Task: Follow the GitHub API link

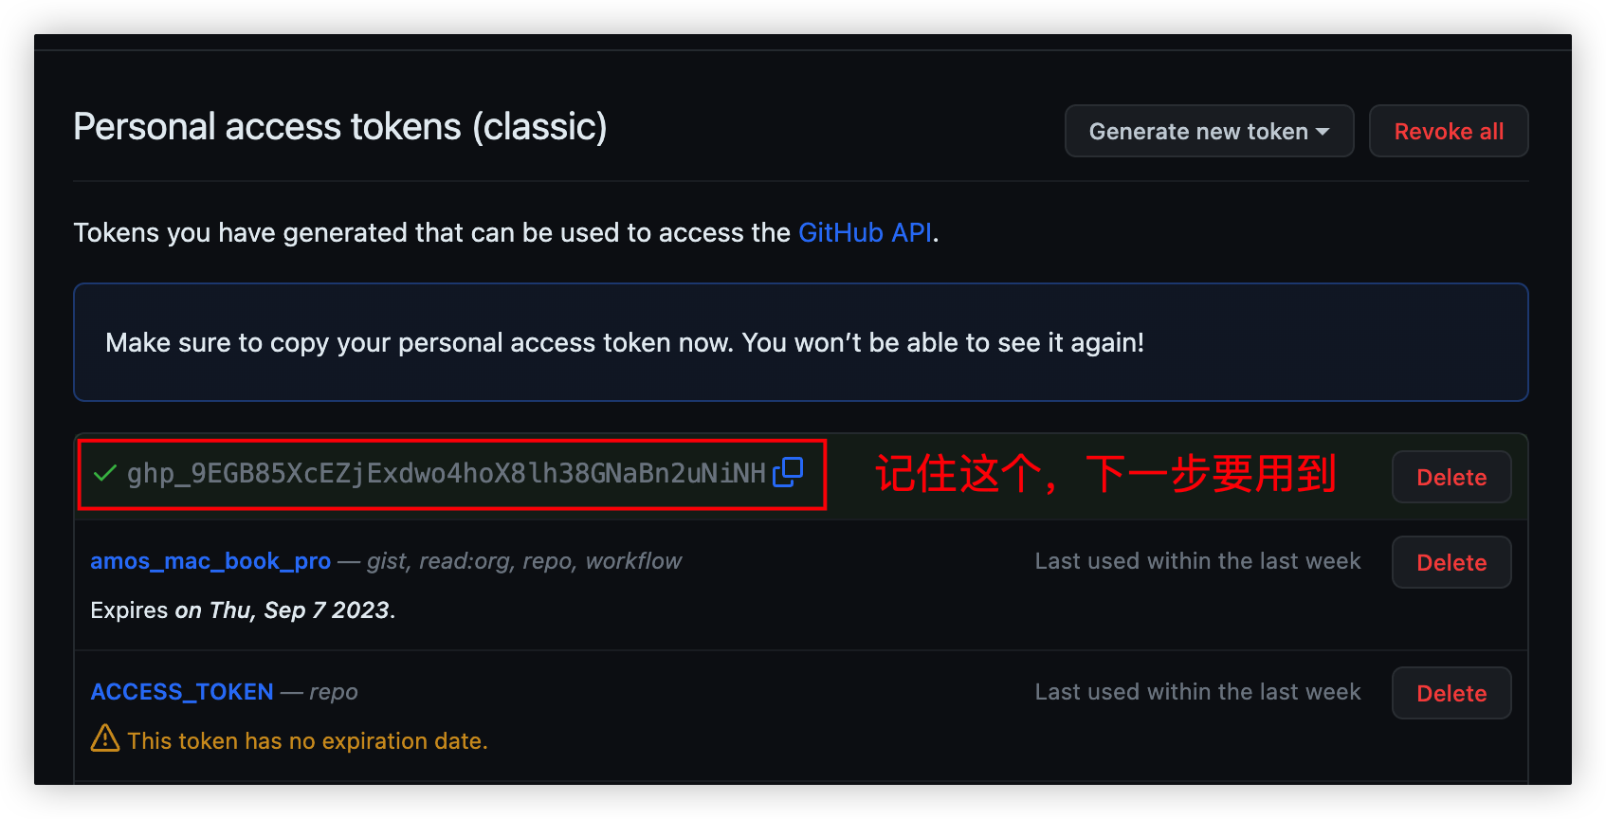Action: (865, 233)
